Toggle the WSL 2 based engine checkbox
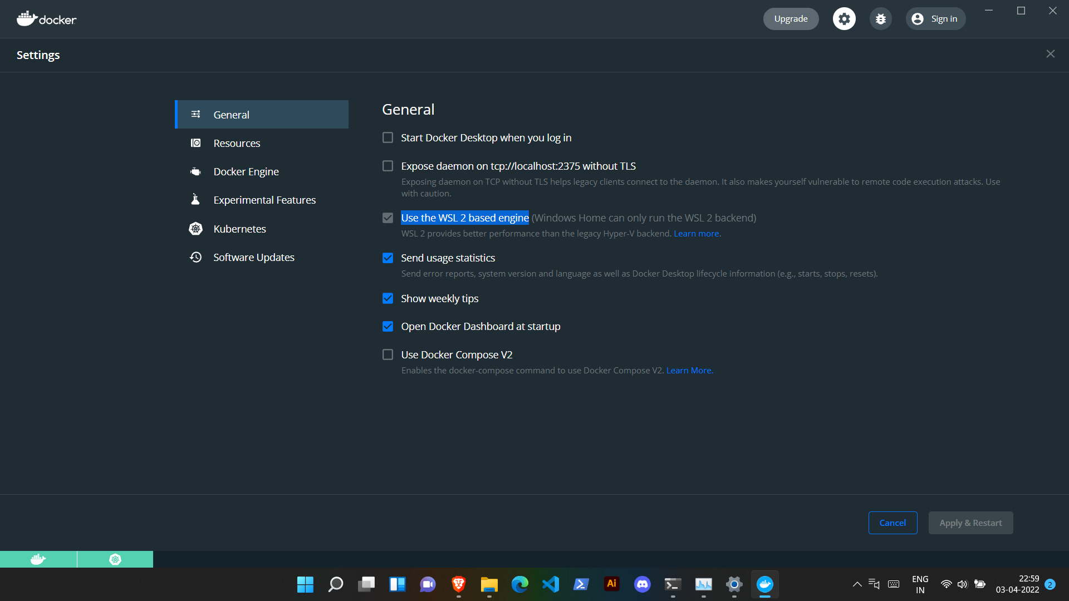 tap(388, 218)
